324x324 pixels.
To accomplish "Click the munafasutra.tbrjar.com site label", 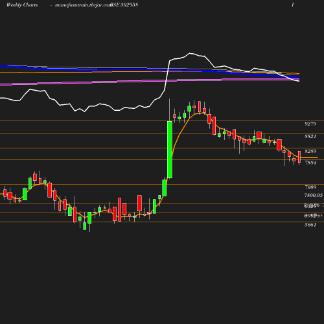I will (83, 5).
